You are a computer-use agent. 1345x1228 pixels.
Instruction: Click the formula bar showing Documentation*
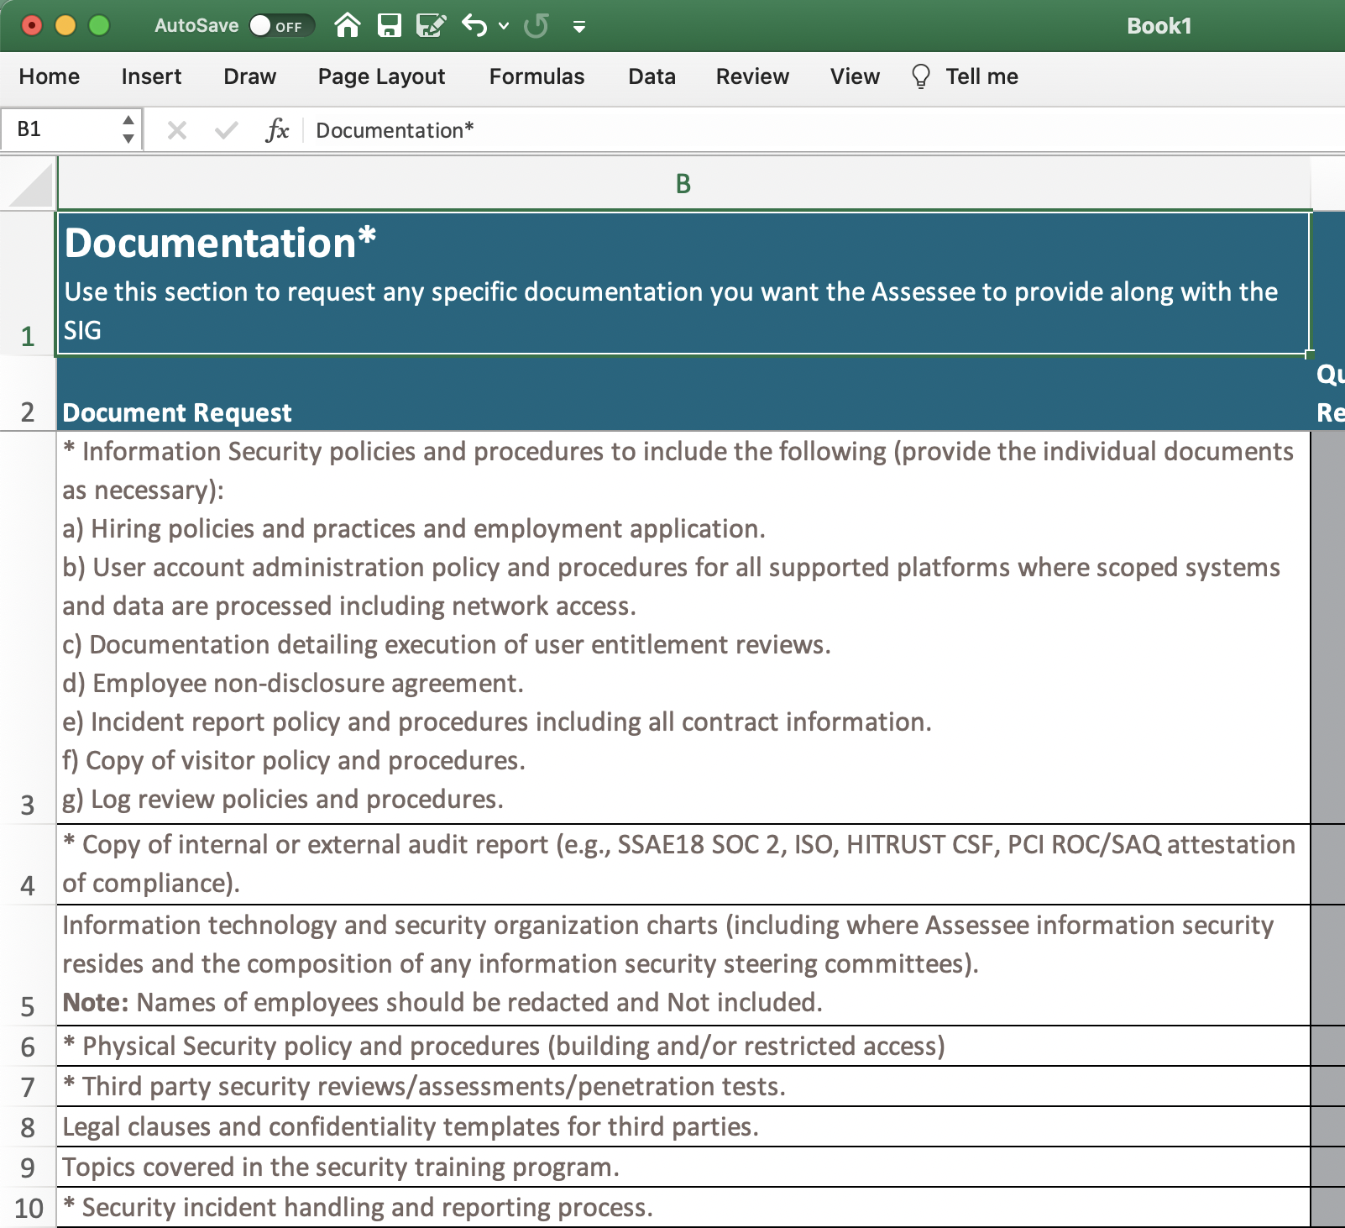[823, 130]
